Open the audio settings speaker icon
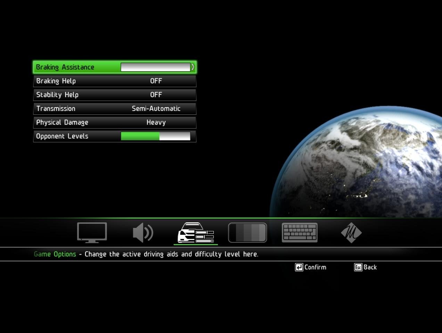The height and width of the screenshot is (333, 442). click(x=143, y=233)
